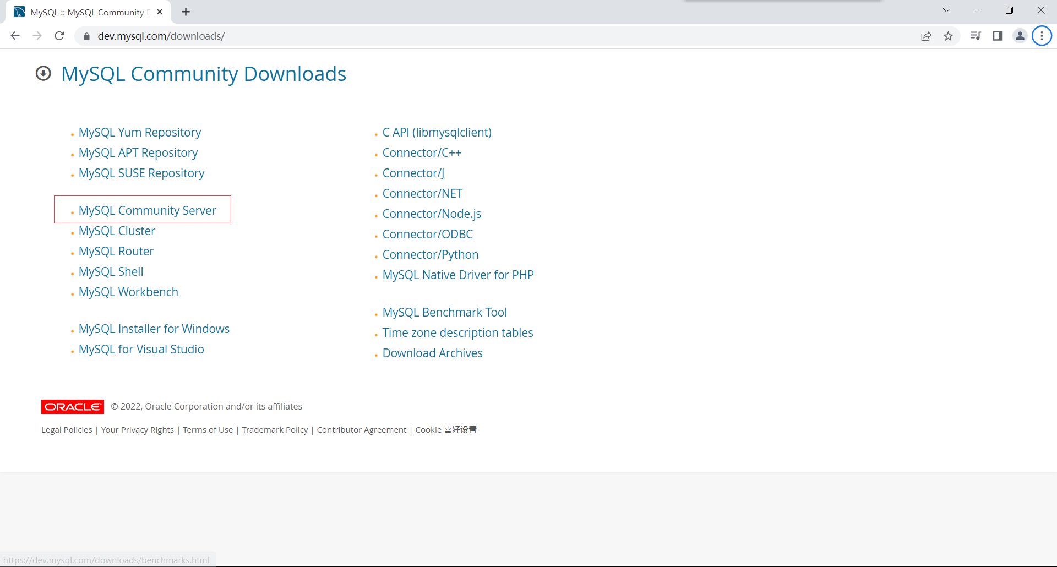Click the share page icon
This screenshot has height=567, width=1057.
pos(926,36)
